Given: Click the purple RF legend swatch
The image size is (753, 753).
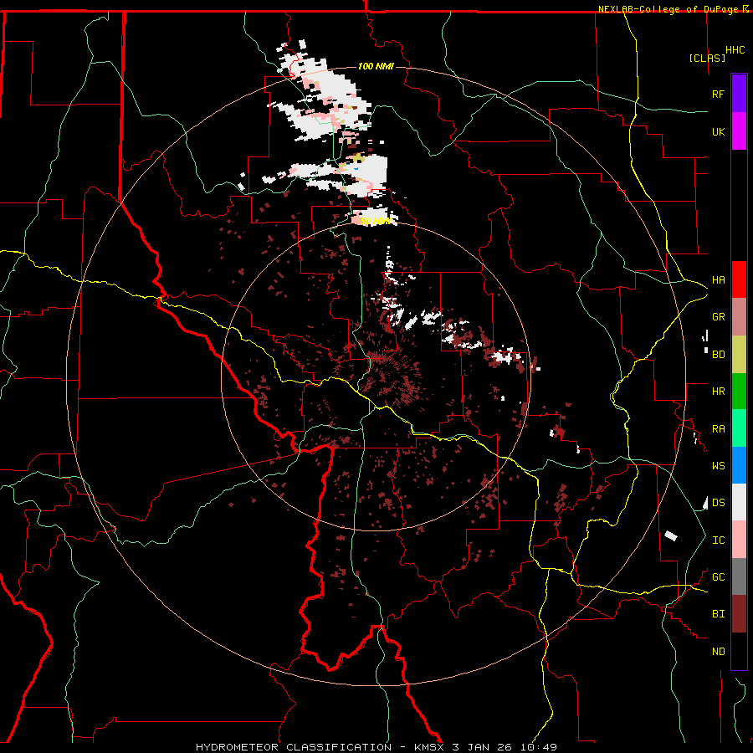Looking at the screenshot, I should click(739, 94).
